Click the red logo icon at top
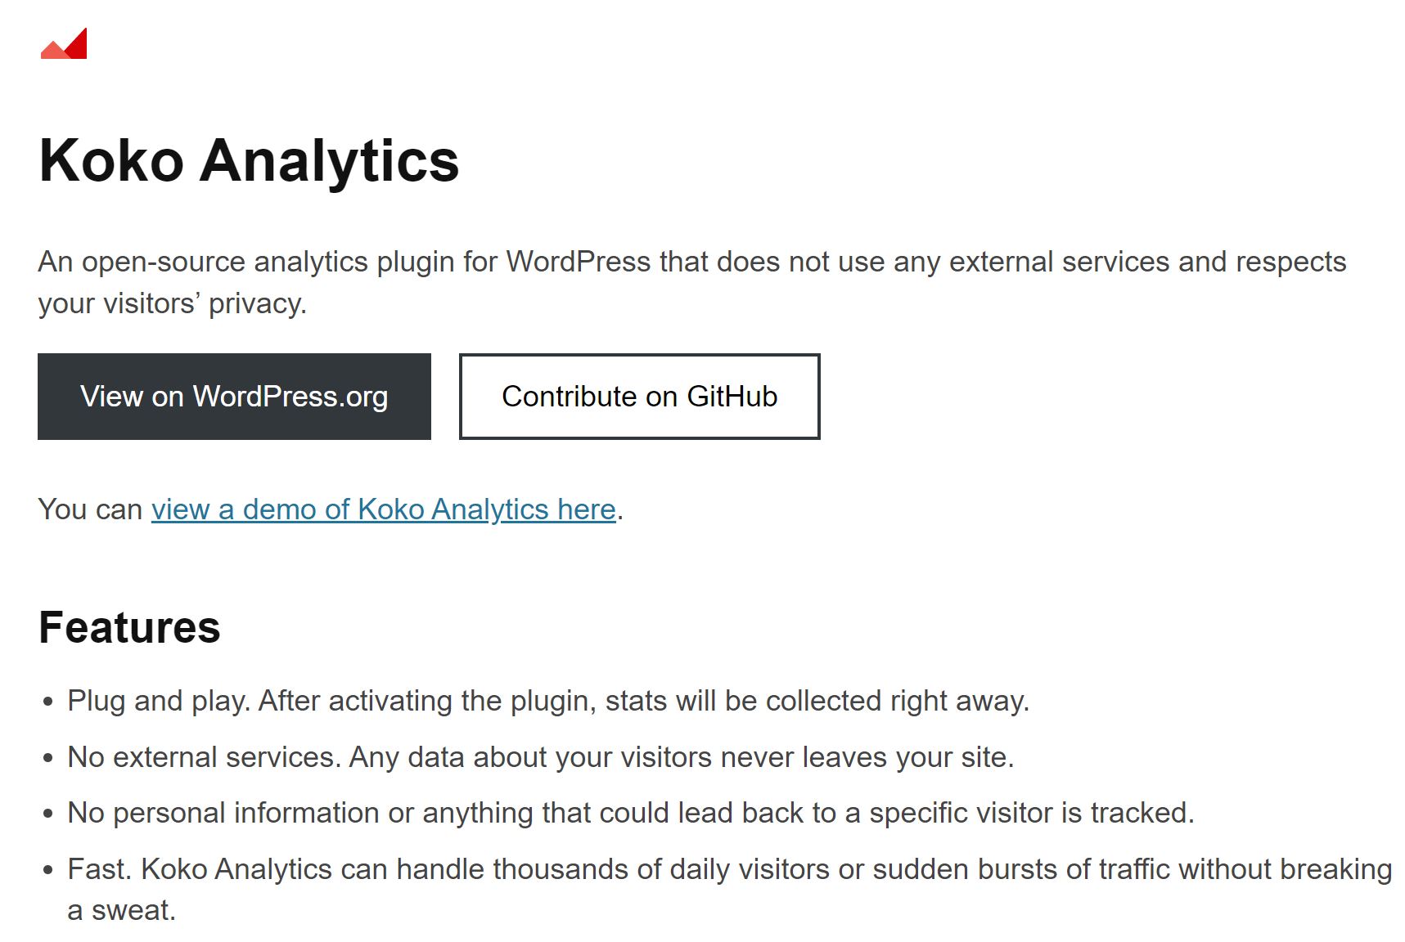The width and height of the screenshot is (1405, 942). [x=64, y=44]
